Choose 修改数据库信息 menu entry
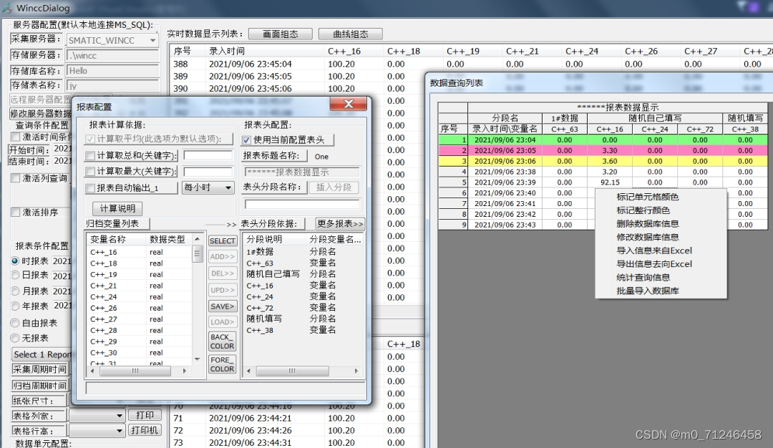Screen dimensions: 773x448 click(647, 237)
